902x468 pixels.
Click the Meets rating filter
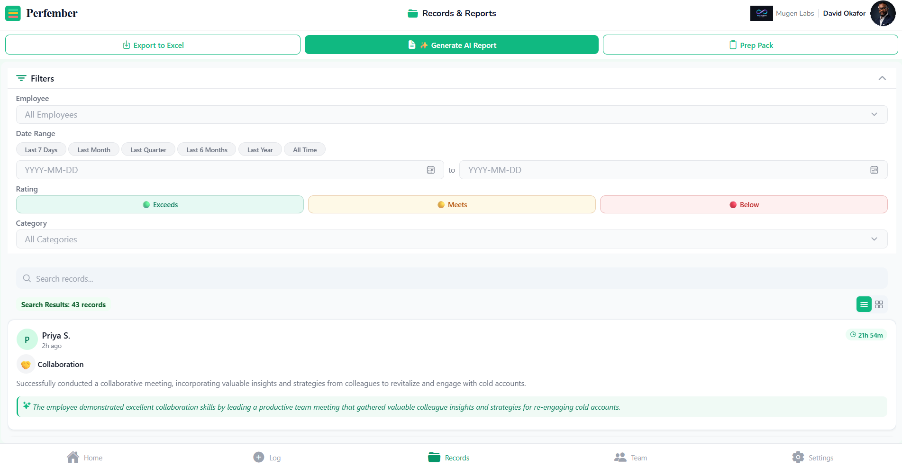451,204
